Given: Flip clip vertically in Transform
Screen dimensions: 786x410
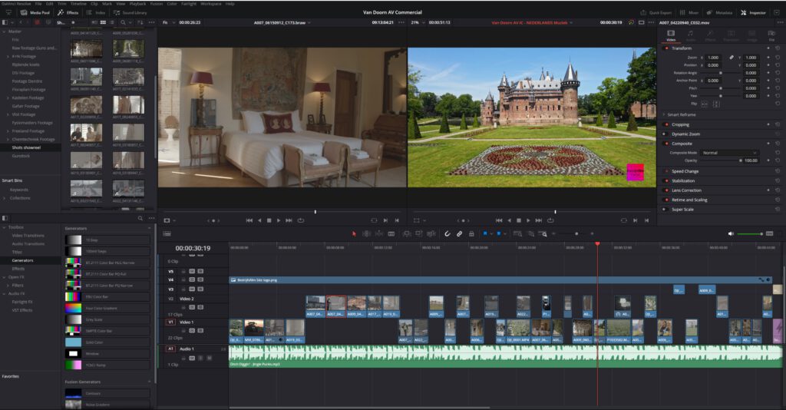Looking at the screenshot, I should (x=716, y=104).
